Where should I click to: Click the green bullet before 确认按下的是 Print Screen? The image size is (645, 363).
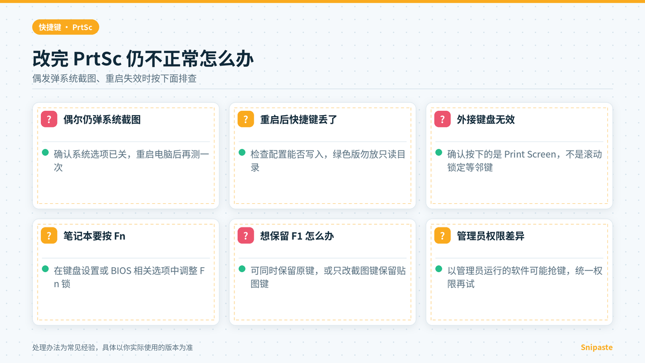pos(439,153)
